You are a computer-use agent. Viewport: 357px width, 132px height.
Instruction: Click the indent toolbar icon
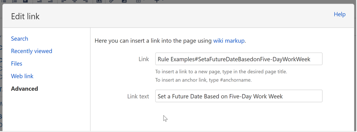50,1
